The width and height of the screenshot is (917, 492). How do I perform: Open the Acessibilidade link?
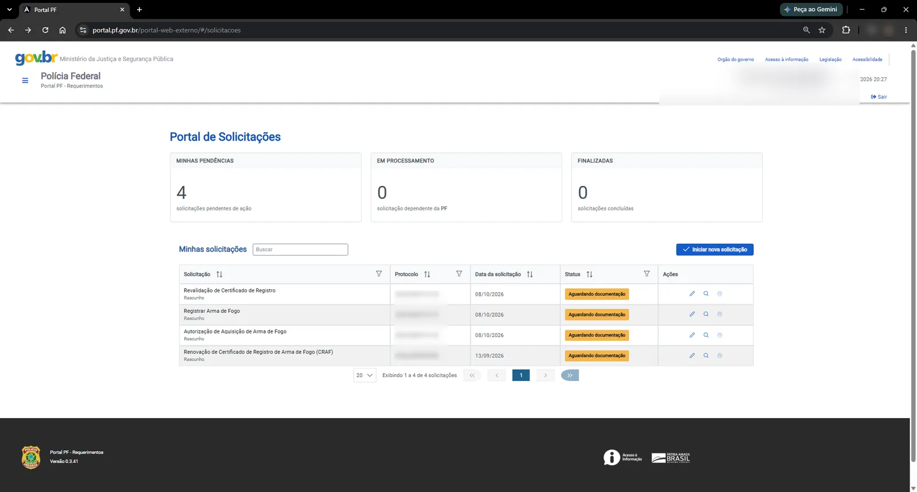(867, 59)
